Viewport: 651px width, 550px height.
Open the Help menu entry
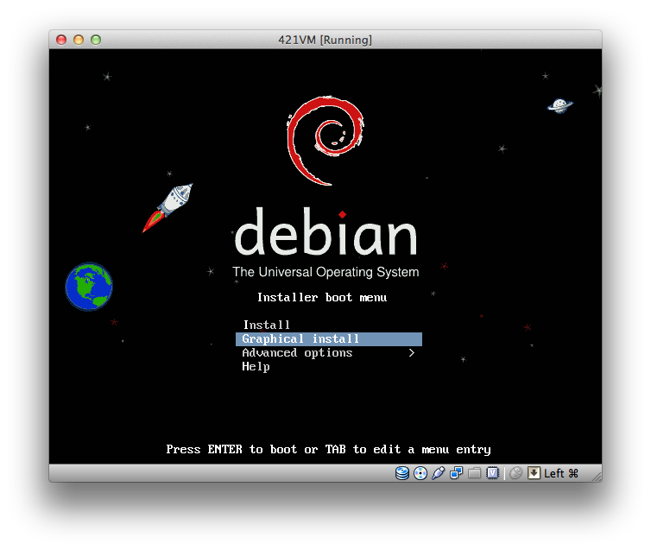point(256,367)
